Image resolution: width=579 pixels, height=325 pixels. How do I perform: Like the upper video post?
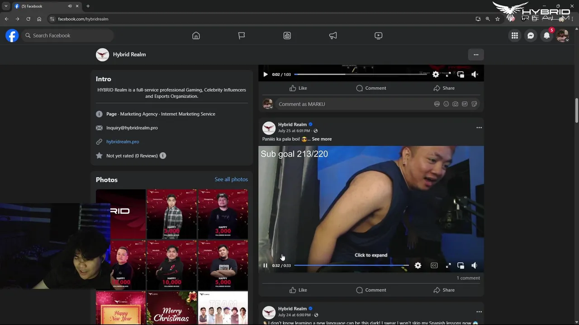[x=298, y=88]
